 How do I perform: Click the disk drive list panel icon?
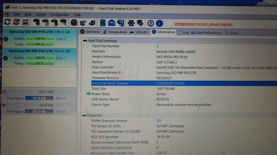25,22
